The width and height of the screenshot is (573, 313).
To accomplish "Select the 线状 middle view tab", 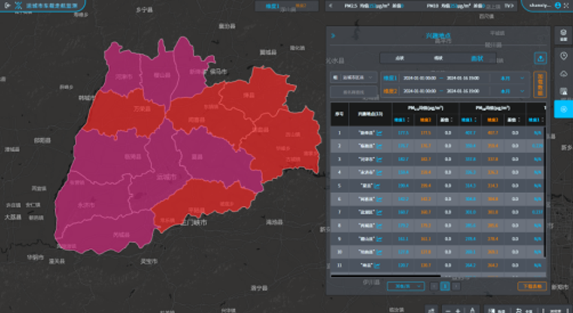I will pos(438,58).
